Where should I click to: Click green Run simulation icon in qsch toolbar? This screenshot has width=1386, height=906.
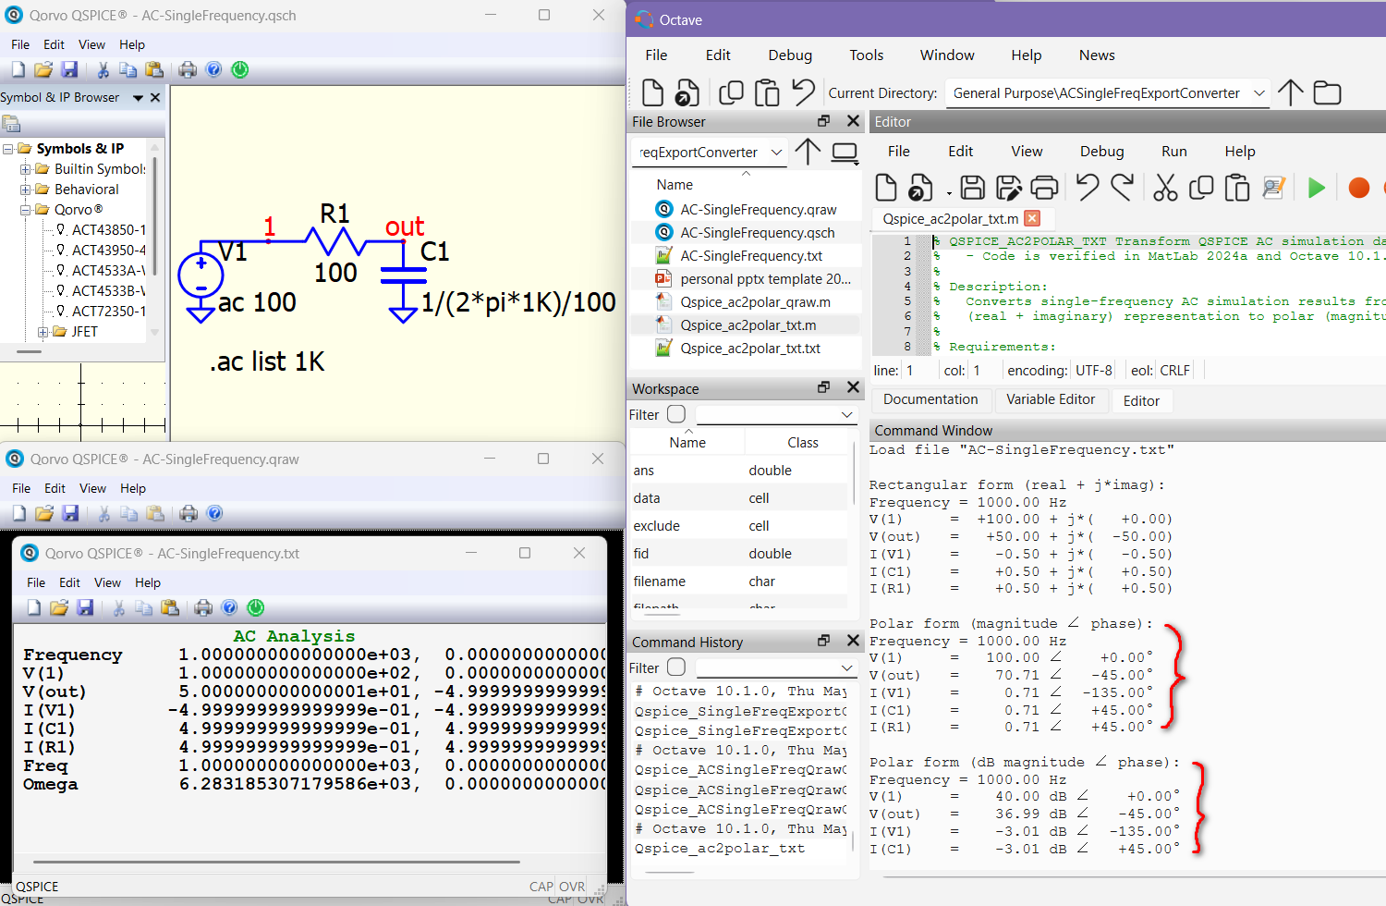[240, 69]
